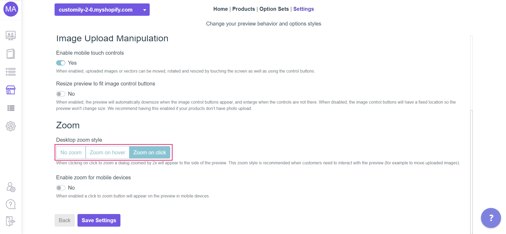Open the purple help question-mark bubble
The width and height of the screenshot is (506, 234).
tap(491, 218)
